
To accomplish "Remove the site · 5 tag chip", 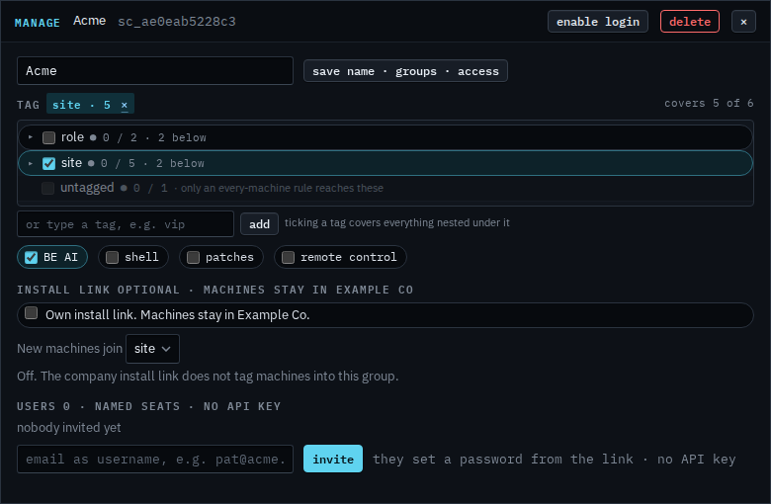I will pos(125,105).
